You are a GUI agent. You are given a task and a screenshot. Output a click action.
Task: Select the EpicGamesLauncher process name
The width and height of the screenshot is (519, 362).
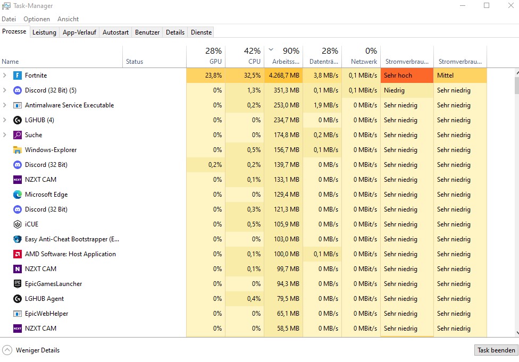point(53,284)
